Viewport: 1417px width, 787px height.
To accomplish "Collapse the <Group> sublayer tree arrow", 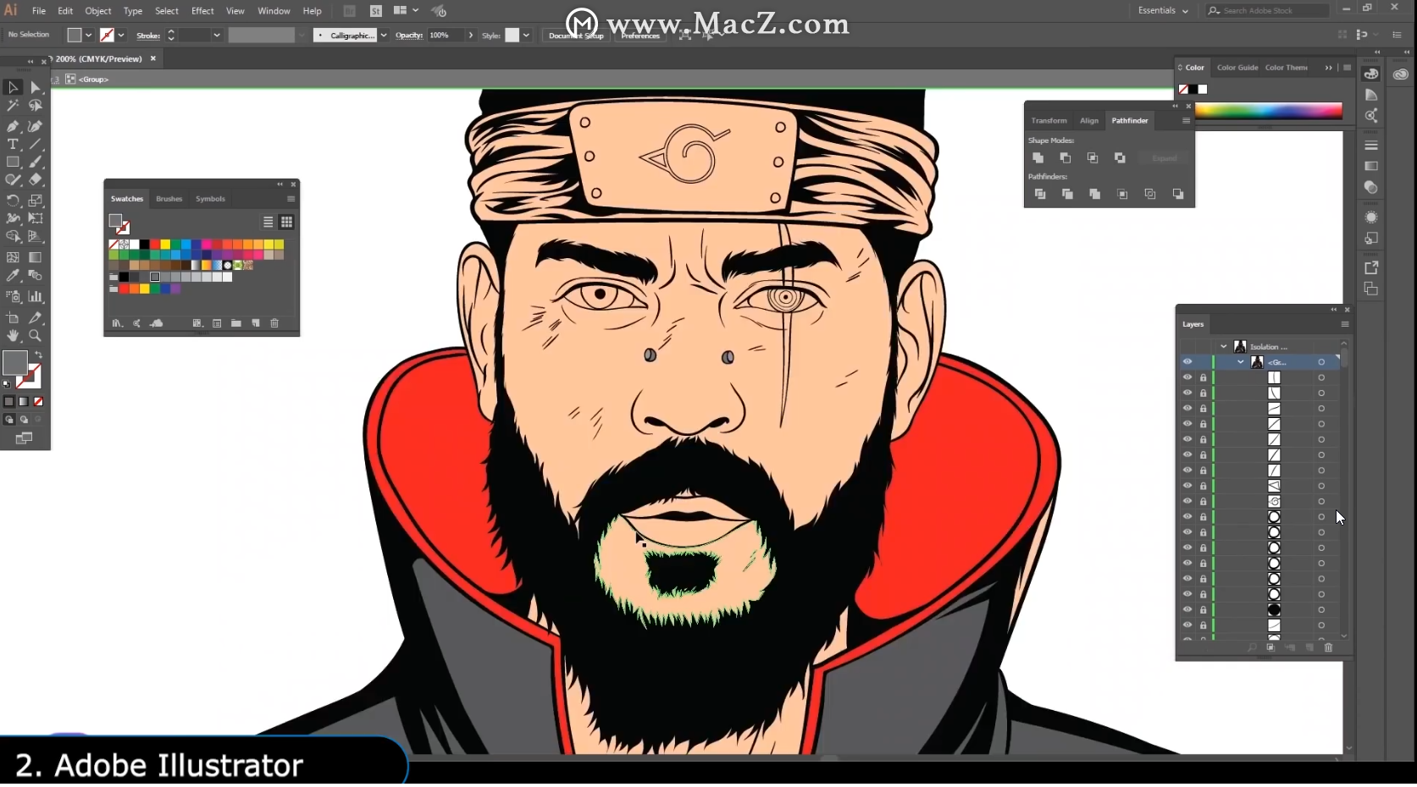I will tap(1241, 362).
